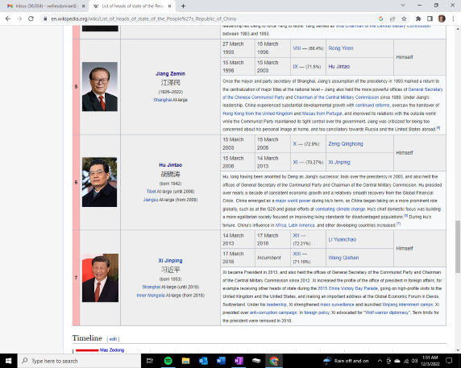Open the 'Xinjiang internment camps' link
The image size is (461, 368).
coord(408,304)
